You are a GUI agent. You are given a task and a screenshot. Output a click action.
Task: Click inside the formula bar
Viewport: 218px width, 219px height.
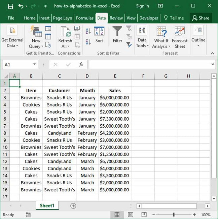click(150, 65)
